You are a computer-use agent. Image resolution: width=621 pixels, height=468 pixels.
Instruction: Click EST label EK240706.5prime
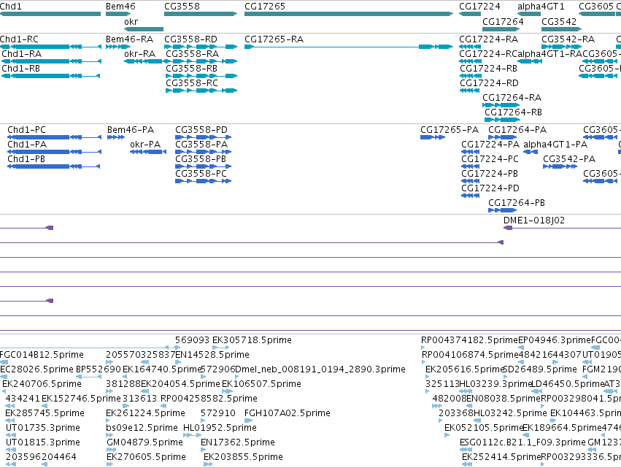pyautogui.click(x=42, y=384)
